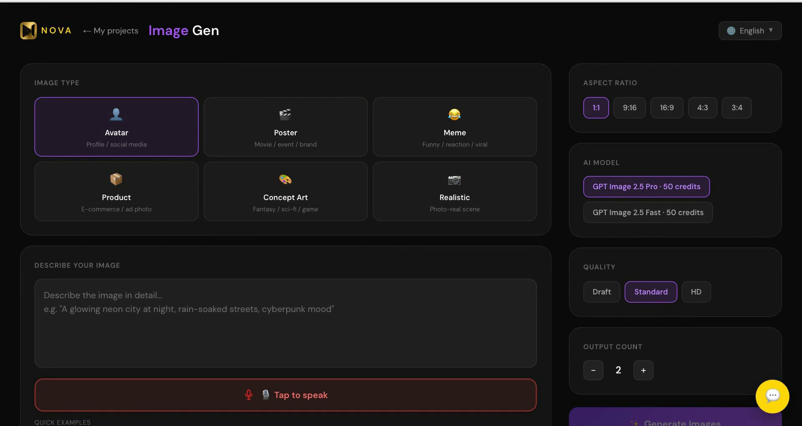
Task: Open the English language dropdown
Action: 750,31
